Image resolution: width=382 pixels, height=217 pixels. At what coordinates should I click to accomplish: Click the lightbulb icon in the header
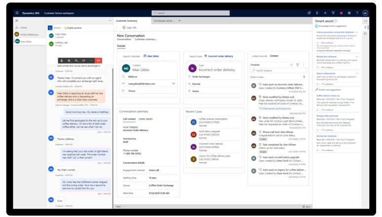pos(317,13)
